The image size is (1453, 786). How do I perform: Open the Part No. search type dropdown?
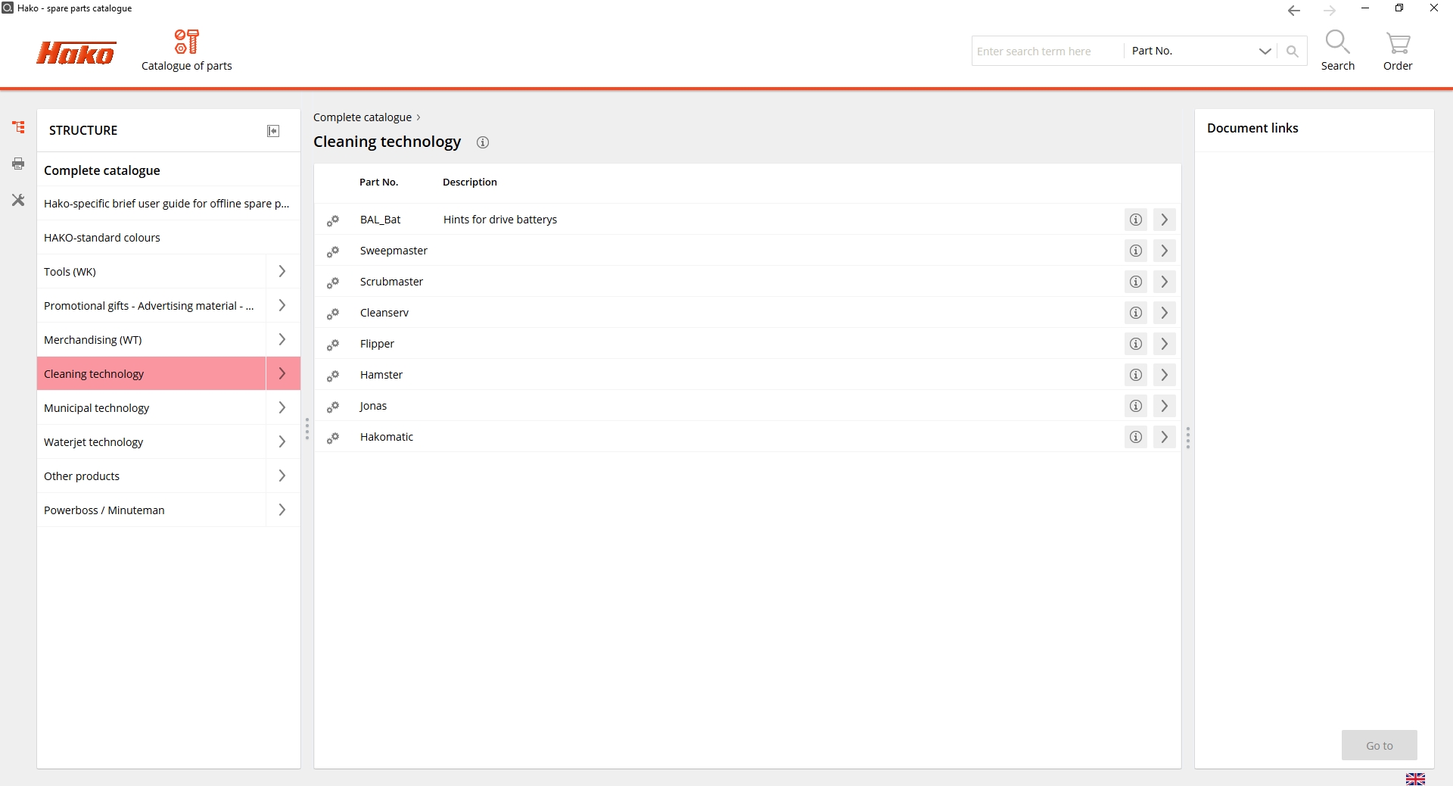tap(1200, 51)
